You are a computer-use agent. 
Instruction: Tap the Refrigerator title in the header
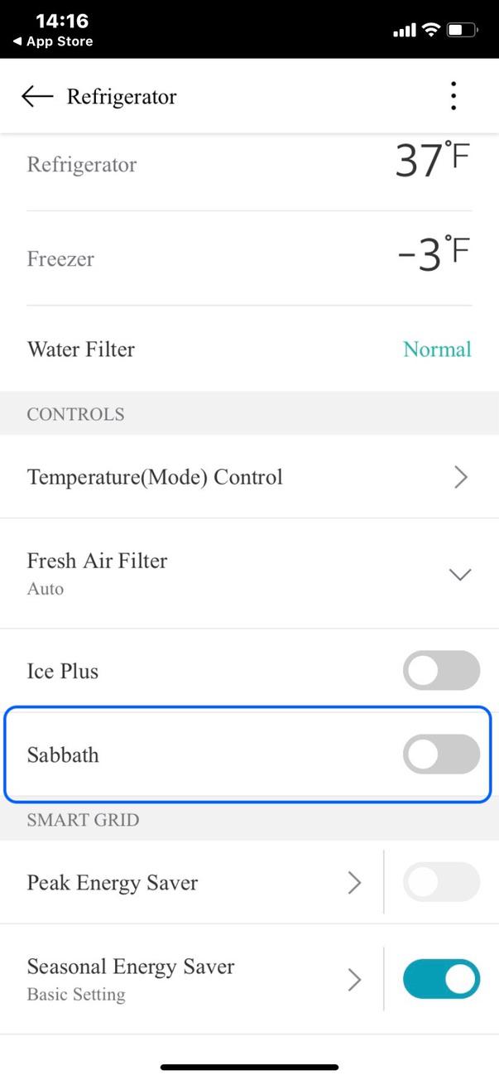click(x=122, y=96)
